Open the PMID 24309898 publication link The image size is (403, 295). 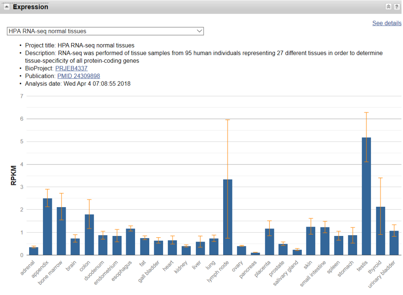click(x=79, y=76)
